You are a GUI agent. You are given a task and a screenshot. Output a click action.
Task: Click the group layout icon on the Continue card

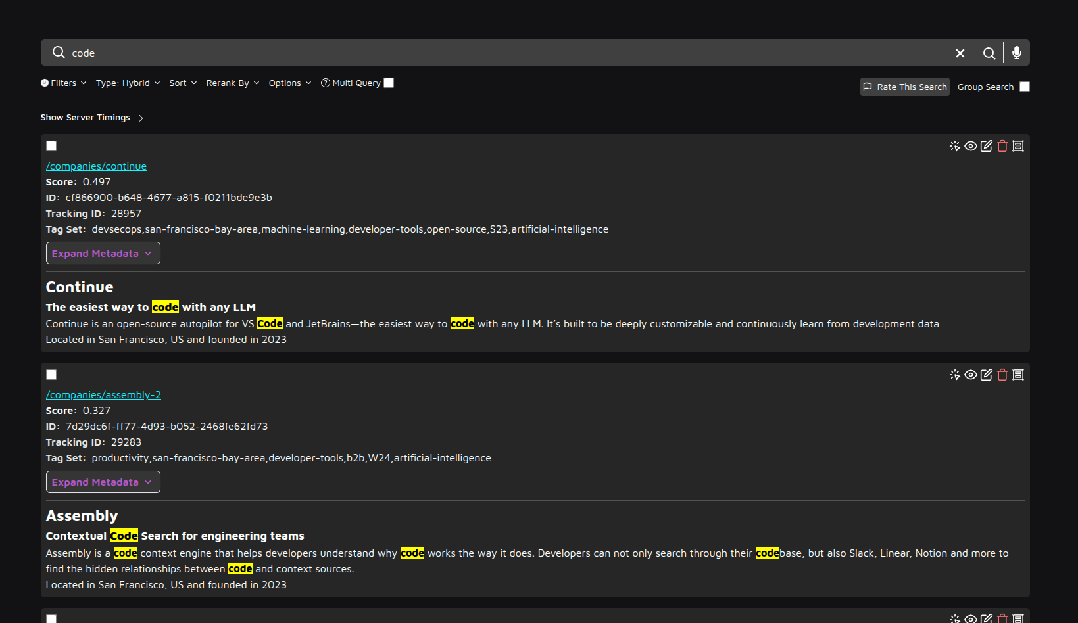pos(1018,146)
